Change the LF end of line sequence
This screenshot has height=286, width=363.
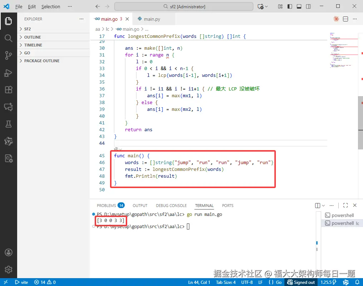coord(260,282)
